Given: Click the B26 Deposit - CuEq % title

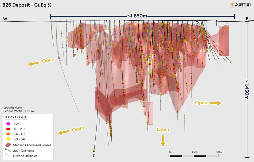Looking at the screenshot, I should [27, 5].
